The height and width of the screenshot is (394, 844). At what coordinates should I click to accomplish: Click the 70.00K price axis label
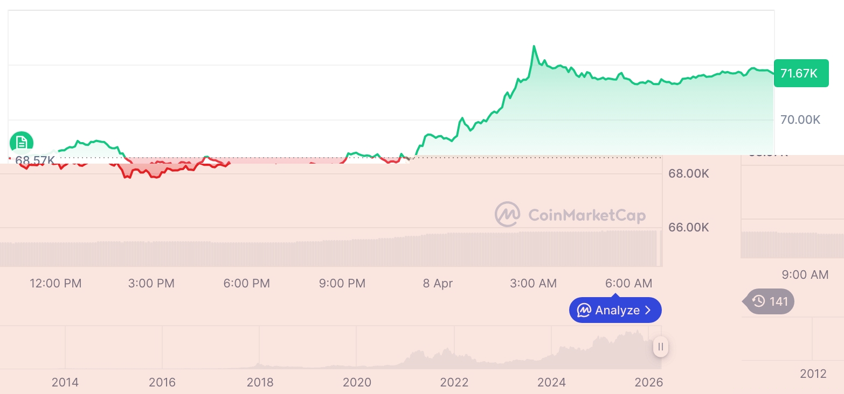[800, 119]
